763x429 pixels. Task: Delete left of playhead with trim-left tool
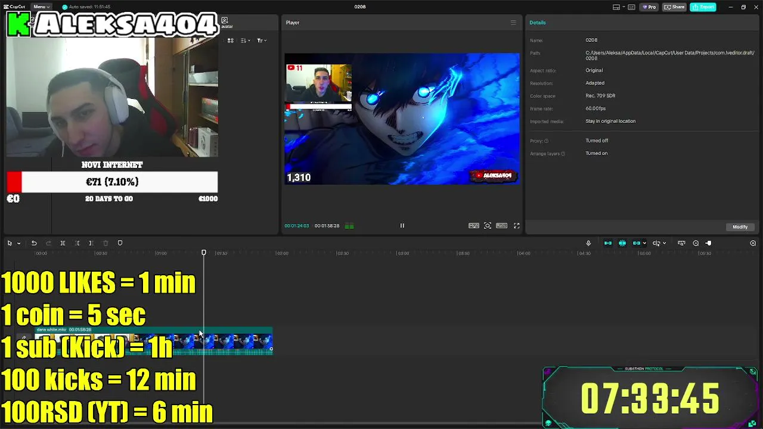(77, 243)
